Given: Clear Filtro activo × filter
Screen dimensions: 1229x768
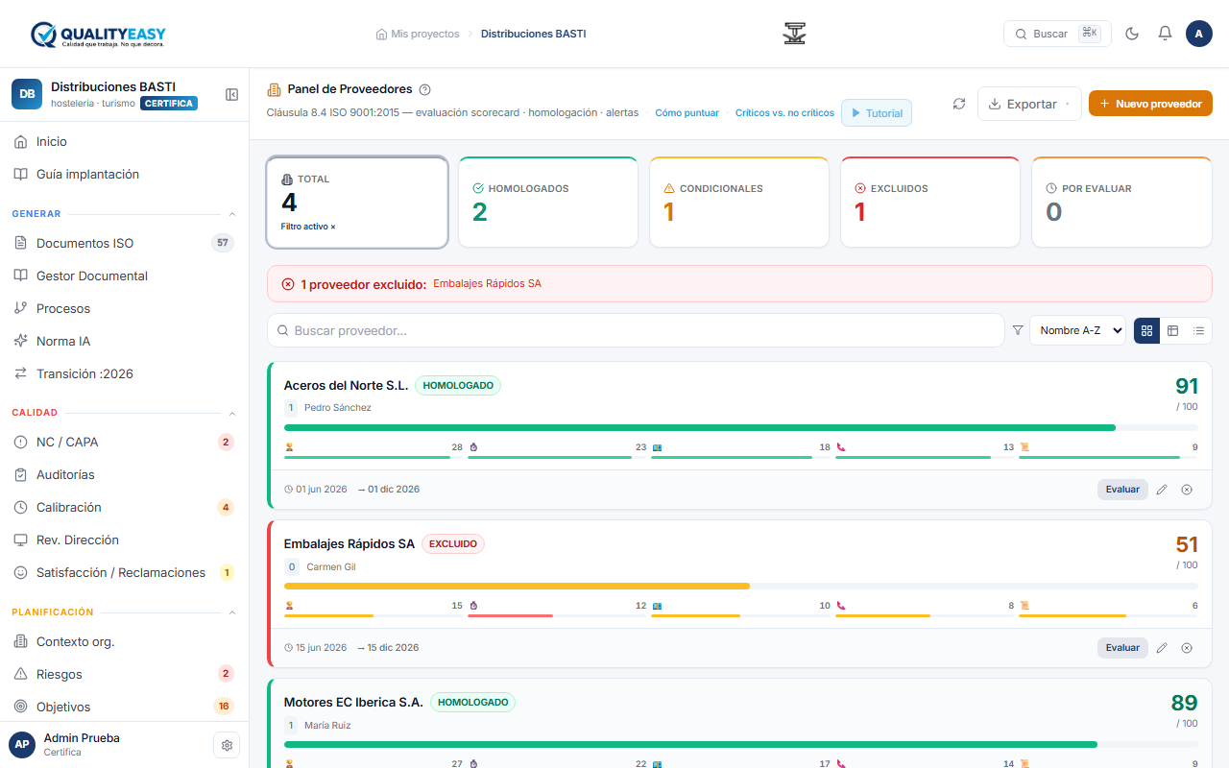Looking at the screenshot, I should coord(308,227).
